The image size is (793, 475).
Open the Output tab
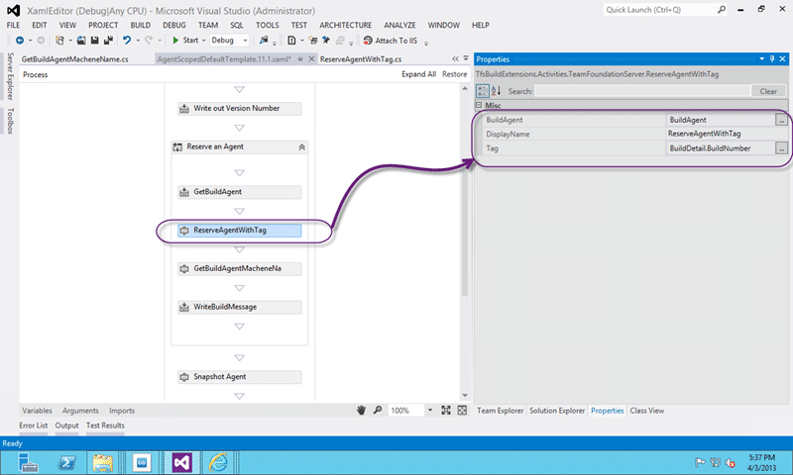(66, 426)
